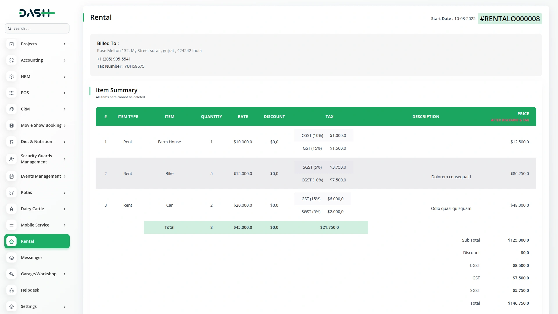Click the Diet & Nutrition fork icon
This screenshot has width=558, height=314.
pos(12,142)
